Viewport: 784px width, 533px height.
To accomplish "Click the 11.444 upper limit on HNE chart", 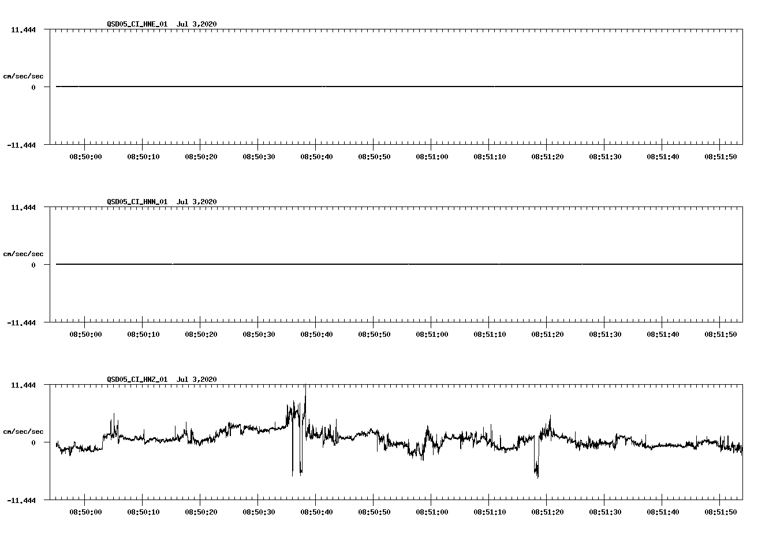I will tap(23, 30).
